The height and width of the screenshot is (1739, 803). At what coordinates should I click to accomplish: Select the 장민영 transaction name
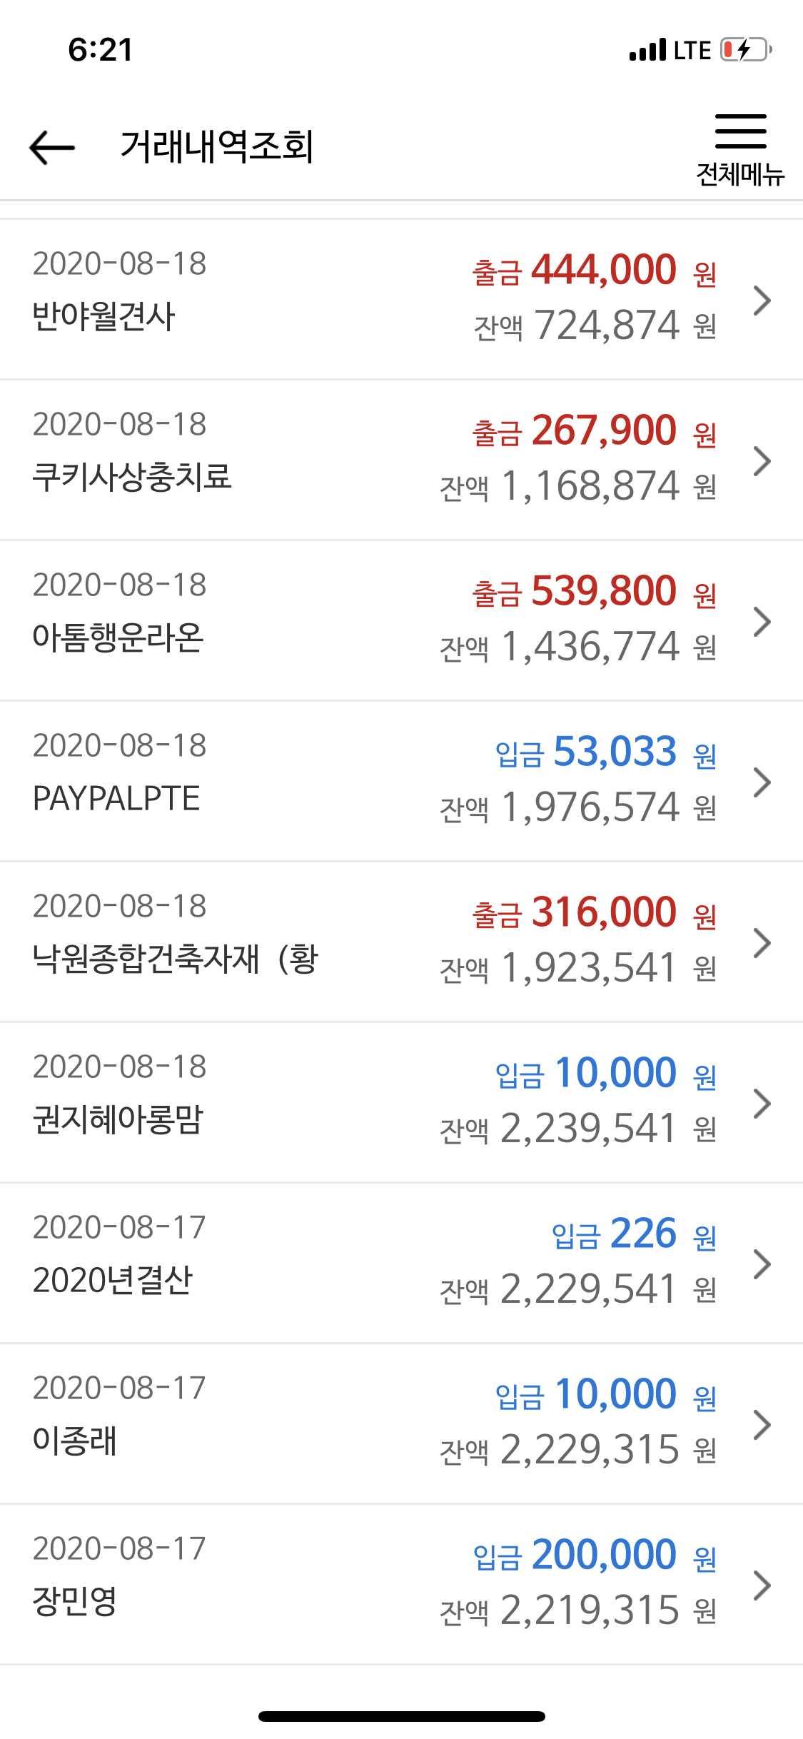(74, 1601)
